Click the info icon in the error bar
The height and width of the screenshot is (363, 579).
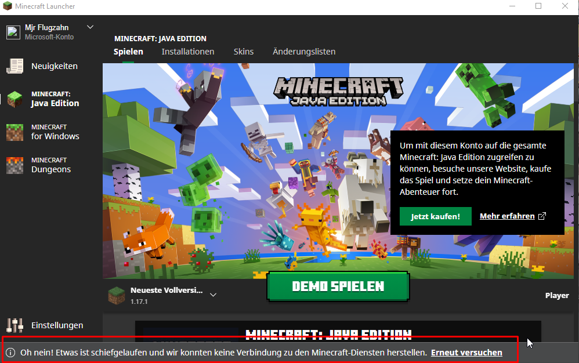click(10, 353)
